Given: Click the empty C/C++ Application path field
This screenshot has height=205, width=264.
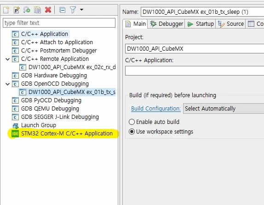Looking at the screenshot, I should click(x=195, y=70).
